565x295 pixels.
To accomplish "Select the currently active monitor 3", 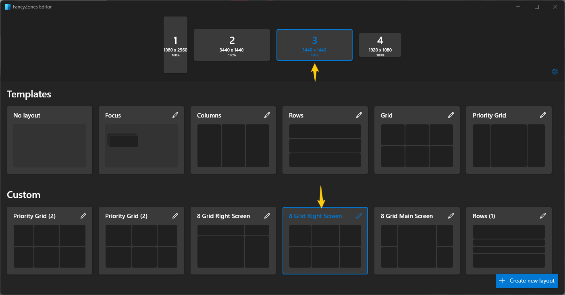I will 314,45.
